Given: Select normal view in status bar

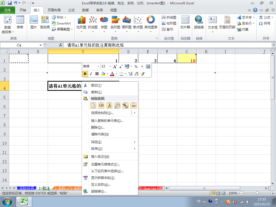Looking at the screenshot, I should pos(213,193).
